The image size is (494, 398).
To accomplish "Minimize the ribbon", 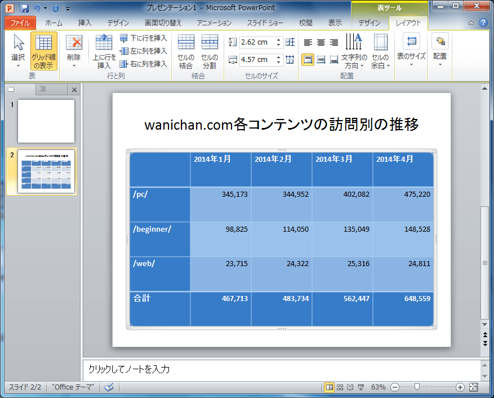I will [x=471, y=23].
